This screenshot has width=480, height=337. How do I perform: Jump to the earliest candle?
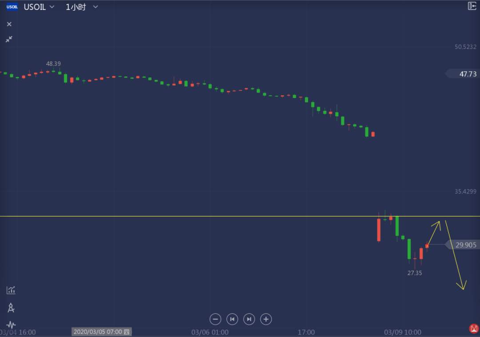click(x=232, y=319)
